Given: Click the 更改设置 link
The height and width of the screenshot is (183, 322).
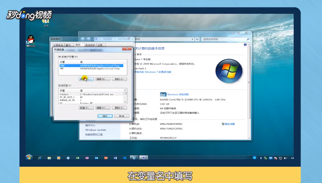Looking at the screenshot, I should (x=230, y=124).
